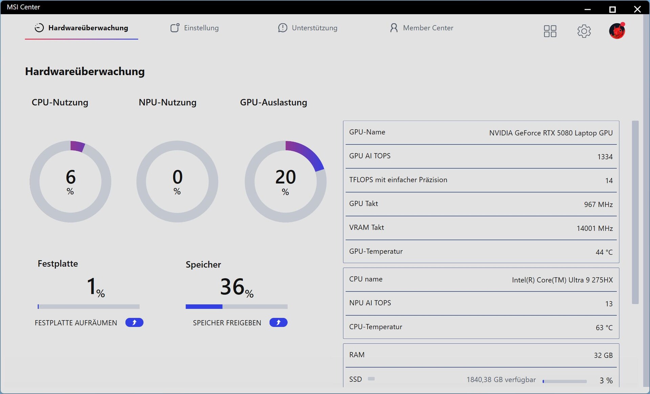650x394 pixels.
Task: Click the Festplatte usage progress bar
Action: (x=88, y=307)
